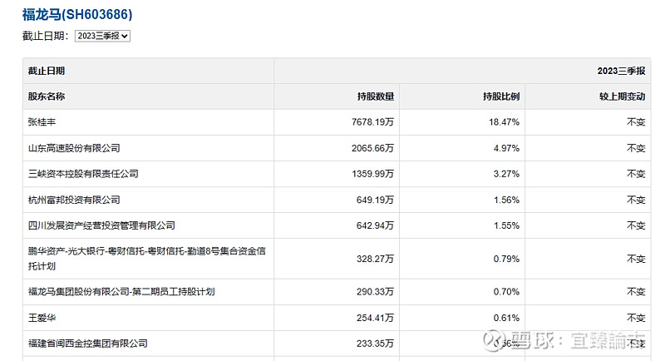Viewport: 665px width, 361px height.
Task: Click the 较上期变动 column header
Action: (623, 96)
